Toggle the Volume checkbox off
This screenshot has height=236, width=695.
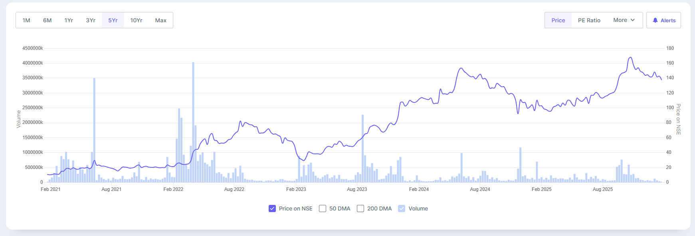(402, 208)
